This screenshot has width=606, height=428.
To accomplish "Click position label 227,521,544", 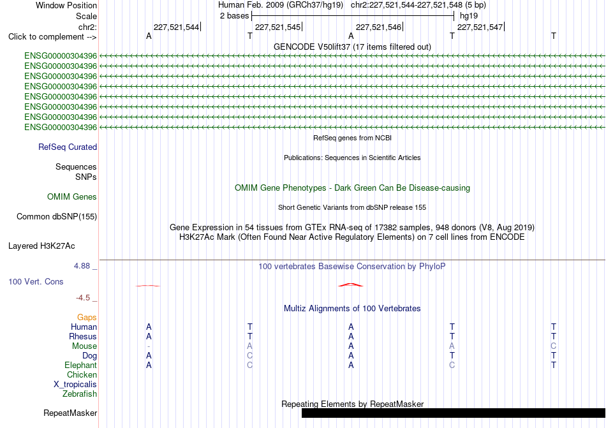I will pyautogui.click(x=176, y=27).
